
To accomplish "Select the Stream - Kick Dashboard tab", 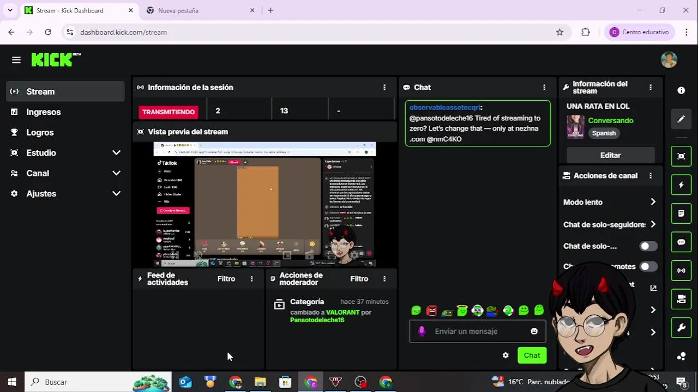I will (x=79, y=10).
